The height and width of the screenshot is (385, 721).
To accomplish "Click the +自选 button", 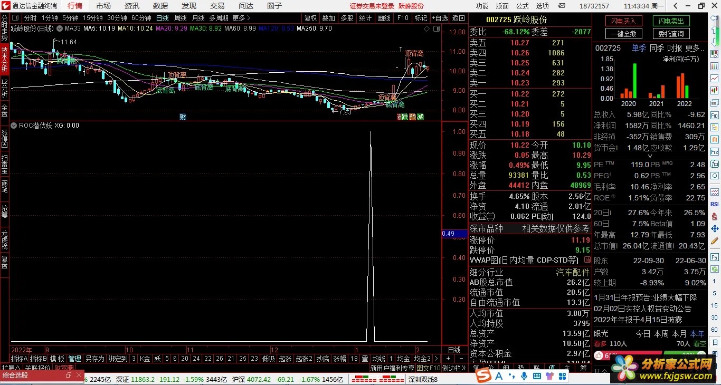I will (440, 18).
